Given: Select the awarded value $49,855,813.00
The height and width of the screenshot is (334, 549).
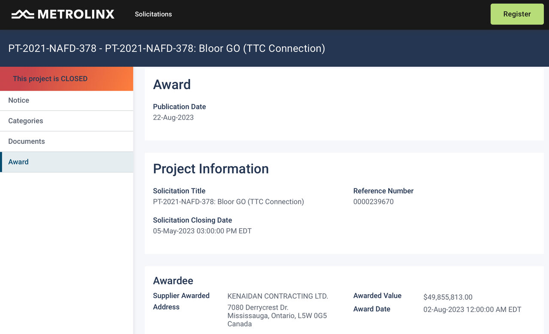Looking at the screenshot, I should point(447,297).
